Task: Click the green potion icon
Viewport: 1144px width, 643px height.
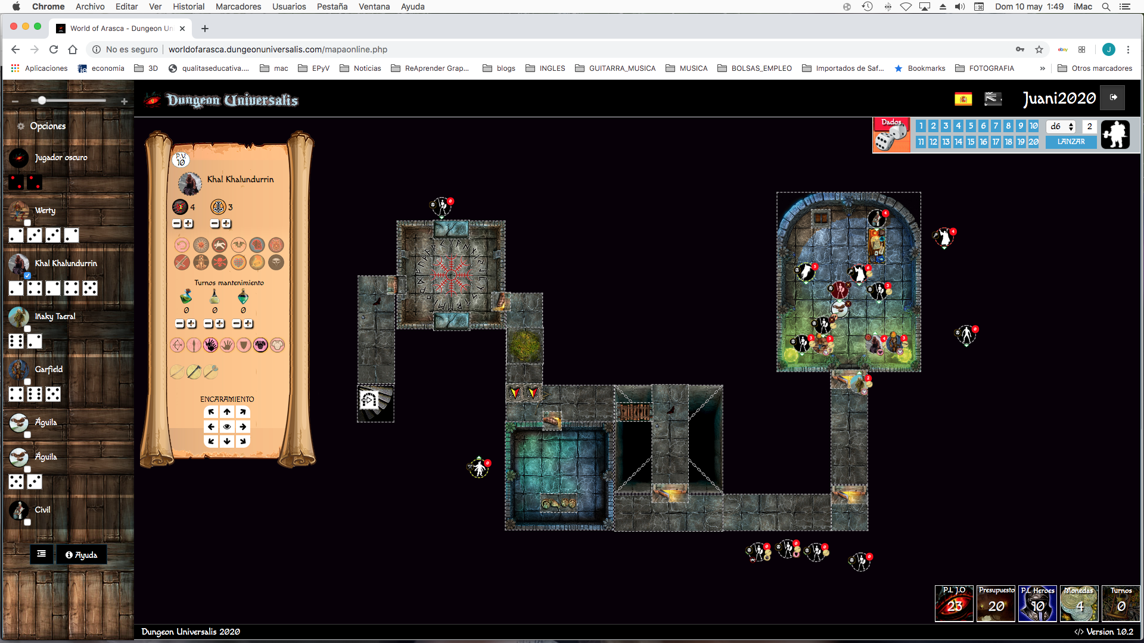Action: tap(186, 296)
